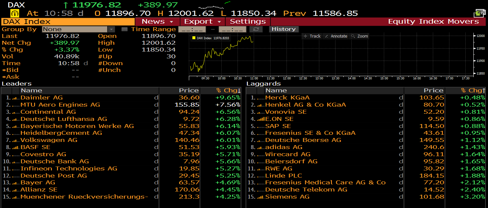Activate the Zoom chart tool
488x208 pixels.
click(360, 36)
